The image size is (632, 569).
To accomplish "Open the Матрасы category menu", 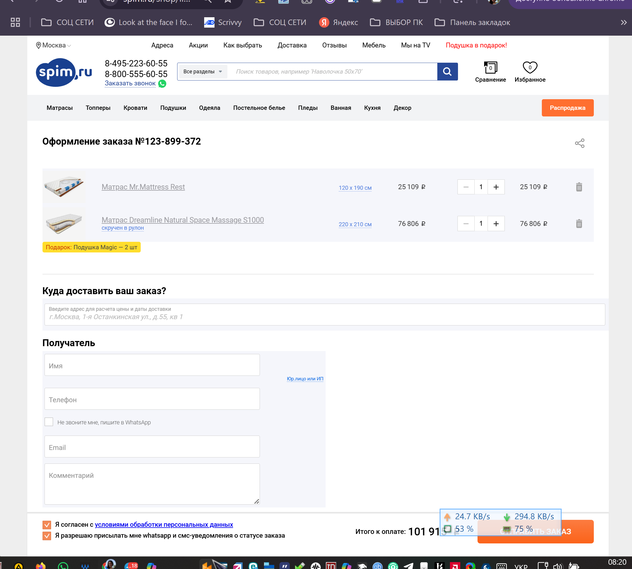I will click(x=59, y=108).
